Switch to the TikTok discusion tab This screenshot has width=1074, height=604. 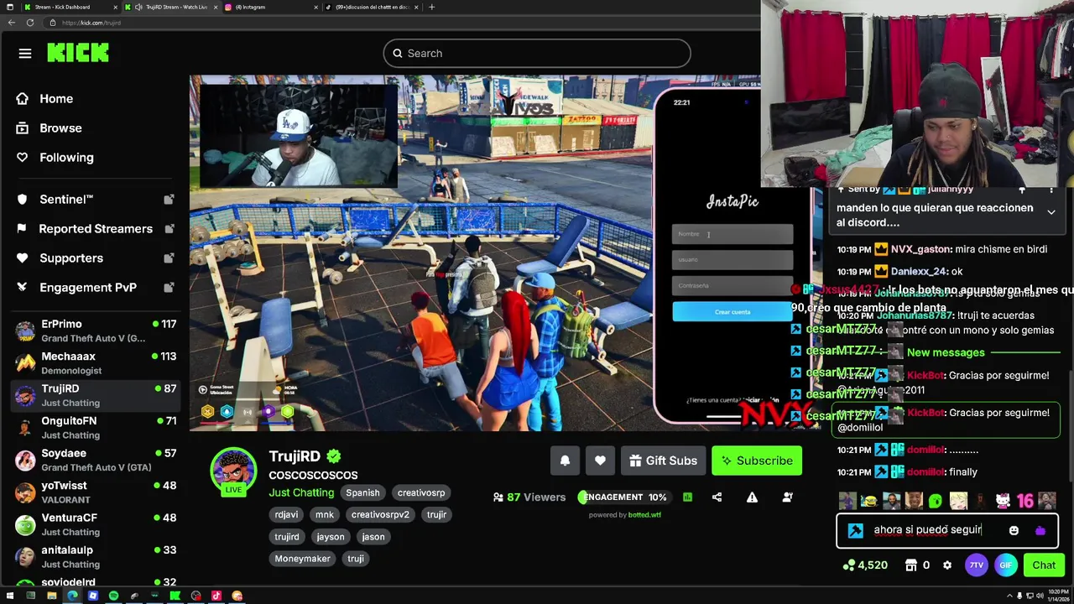tap(373, 7)
